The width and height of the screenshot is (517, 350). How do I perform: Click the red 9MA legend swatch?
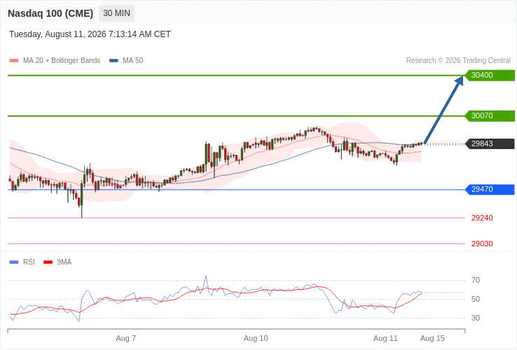click(48, 262)
